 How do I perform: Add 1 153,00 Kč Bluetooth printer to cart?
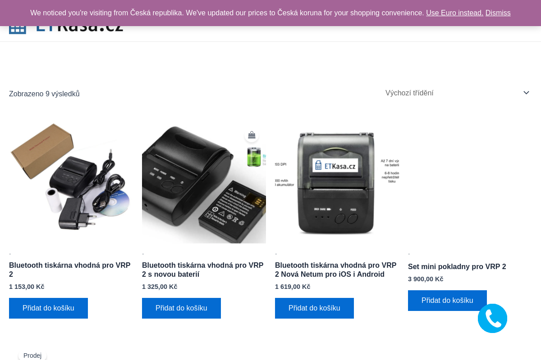pyautogui.click(x=48, y=308)
